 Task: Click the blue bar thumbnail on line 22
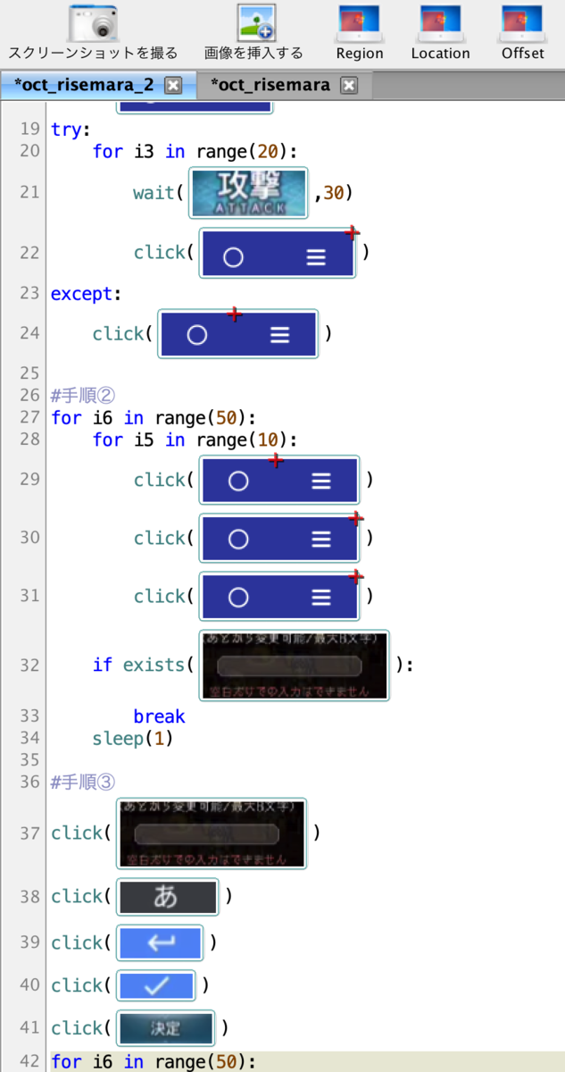coord(278,253)
